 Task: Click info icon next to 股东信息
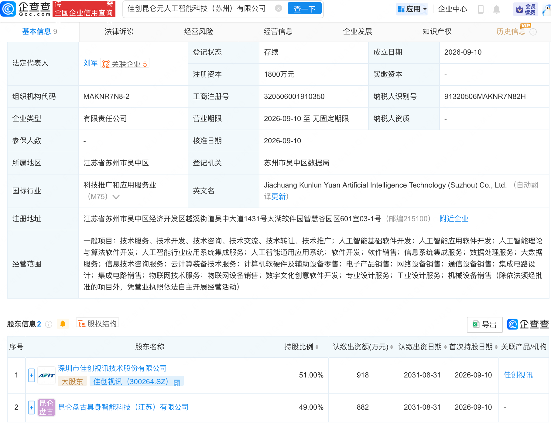49,324
